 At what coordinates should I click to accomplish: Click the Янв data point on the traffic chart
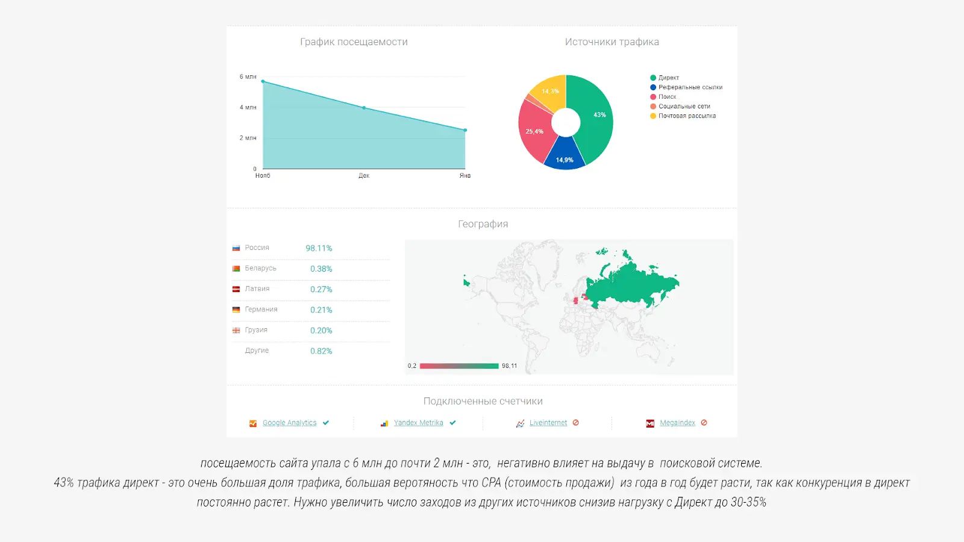[465, 130]
